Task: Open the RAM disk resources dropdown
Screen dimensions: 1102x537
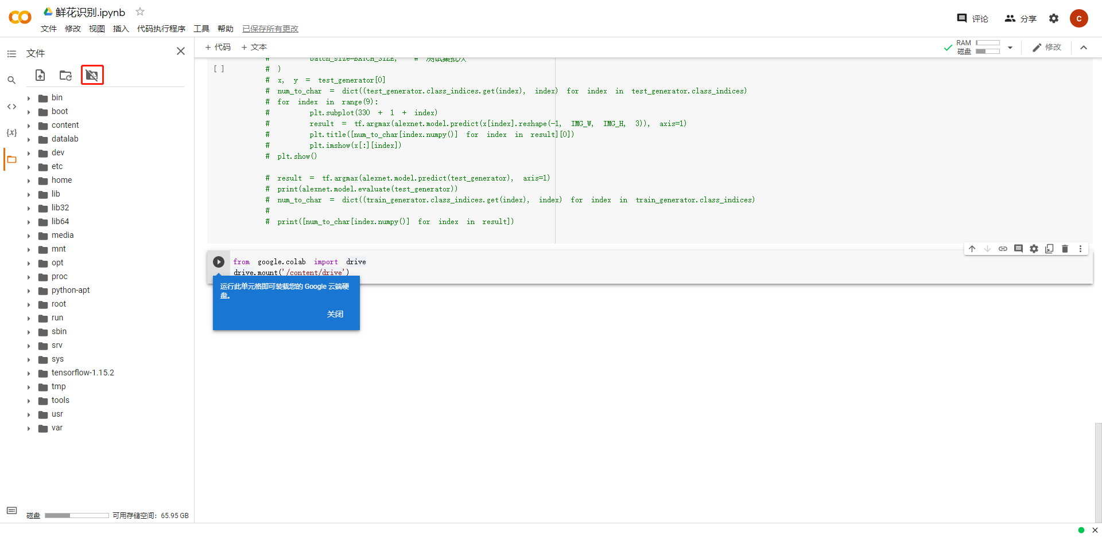Action: click(1010, 48)
